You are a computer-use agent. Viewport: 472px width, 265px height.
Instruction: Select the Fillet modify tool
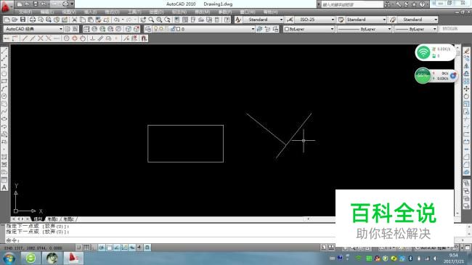[466, 164]
